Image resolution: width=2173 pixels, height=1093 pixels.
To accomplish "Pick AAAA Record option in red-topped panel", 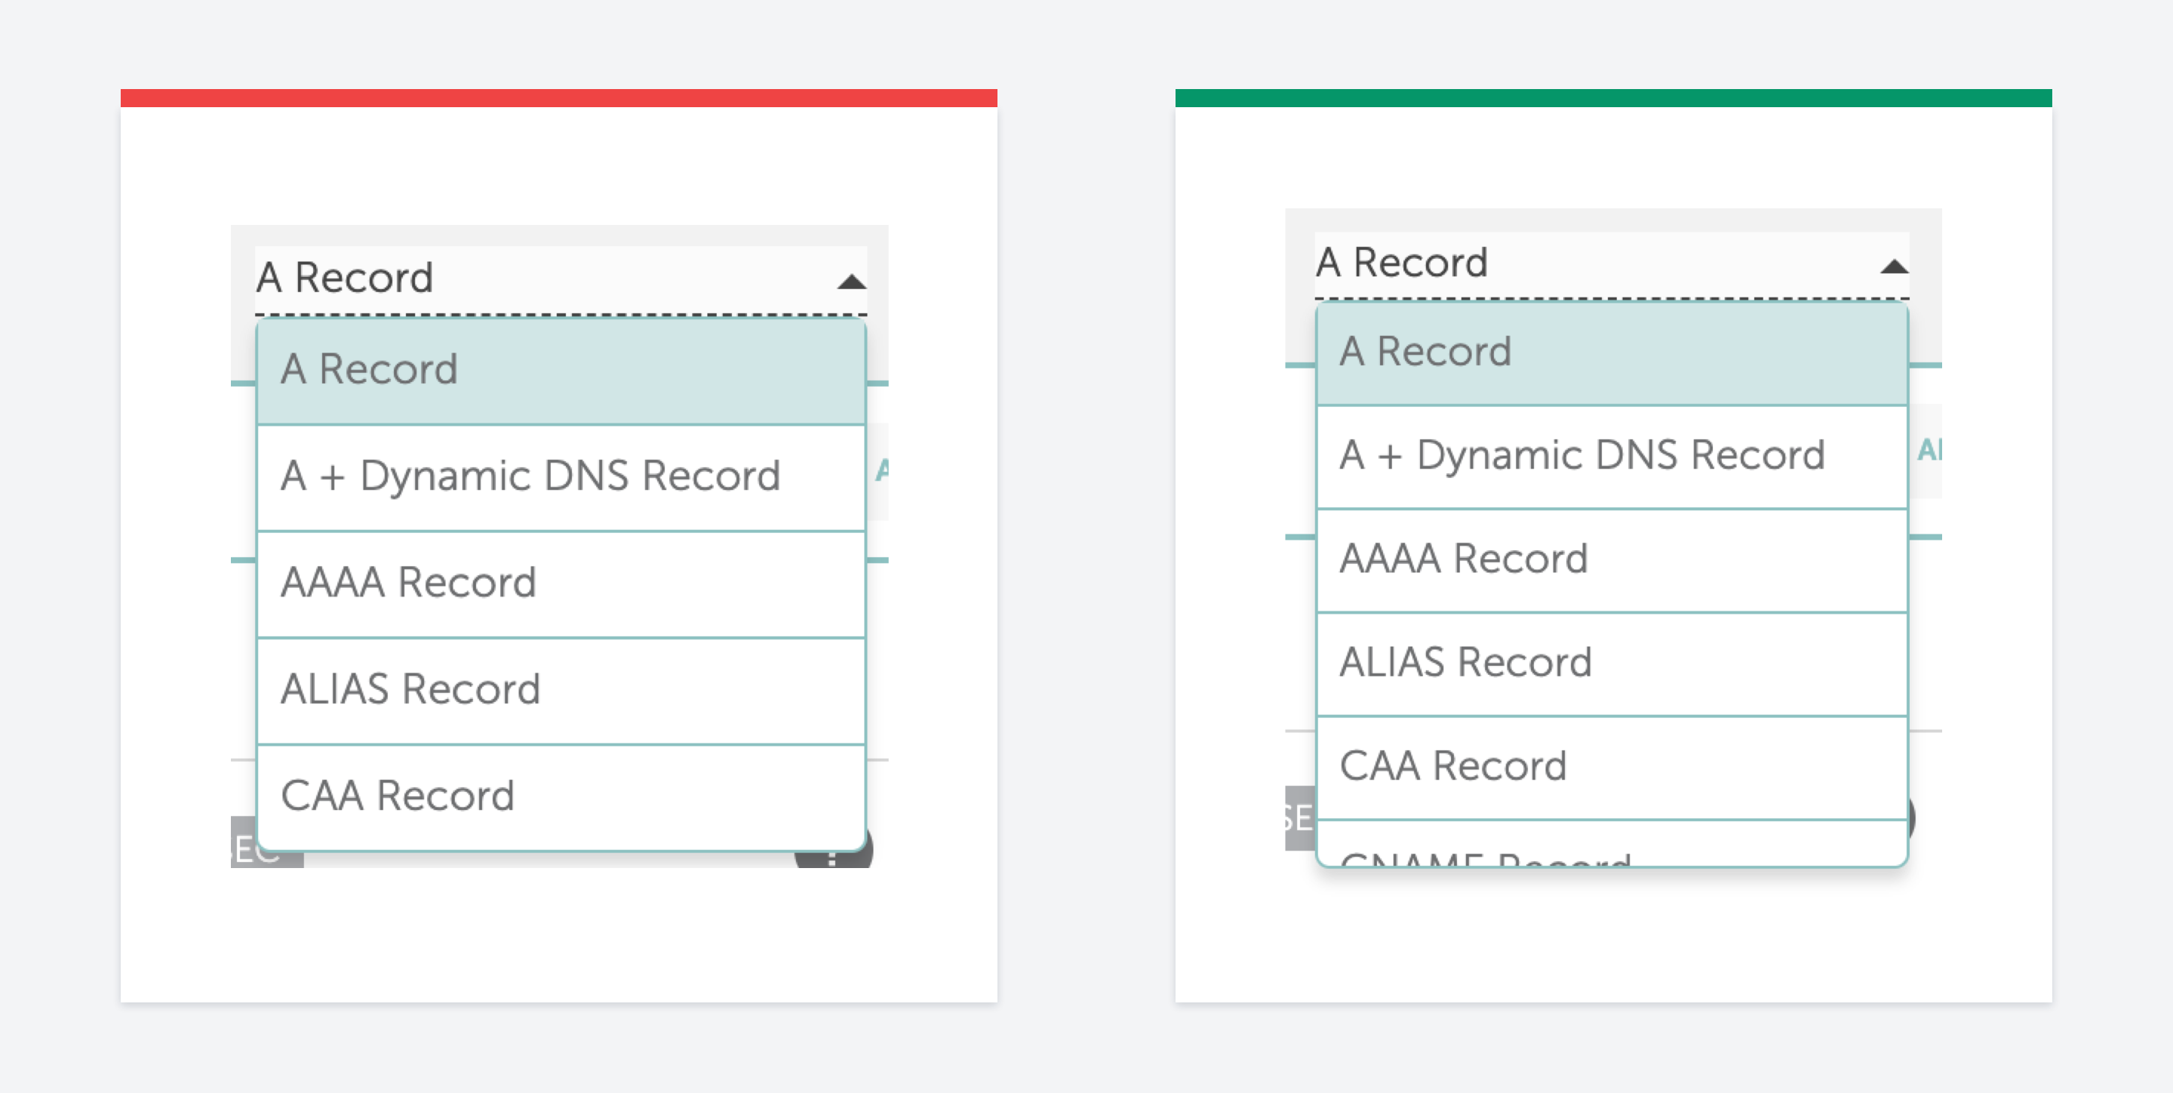I will tap(561, 584).
